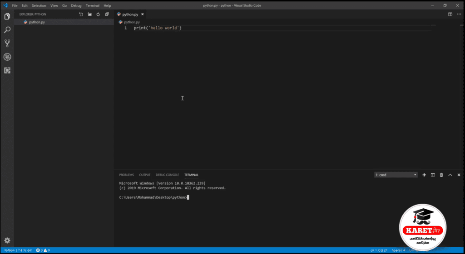This screenshot has height=254, width=465.
Task: Open the Debug menu
Action: [76, 5]
